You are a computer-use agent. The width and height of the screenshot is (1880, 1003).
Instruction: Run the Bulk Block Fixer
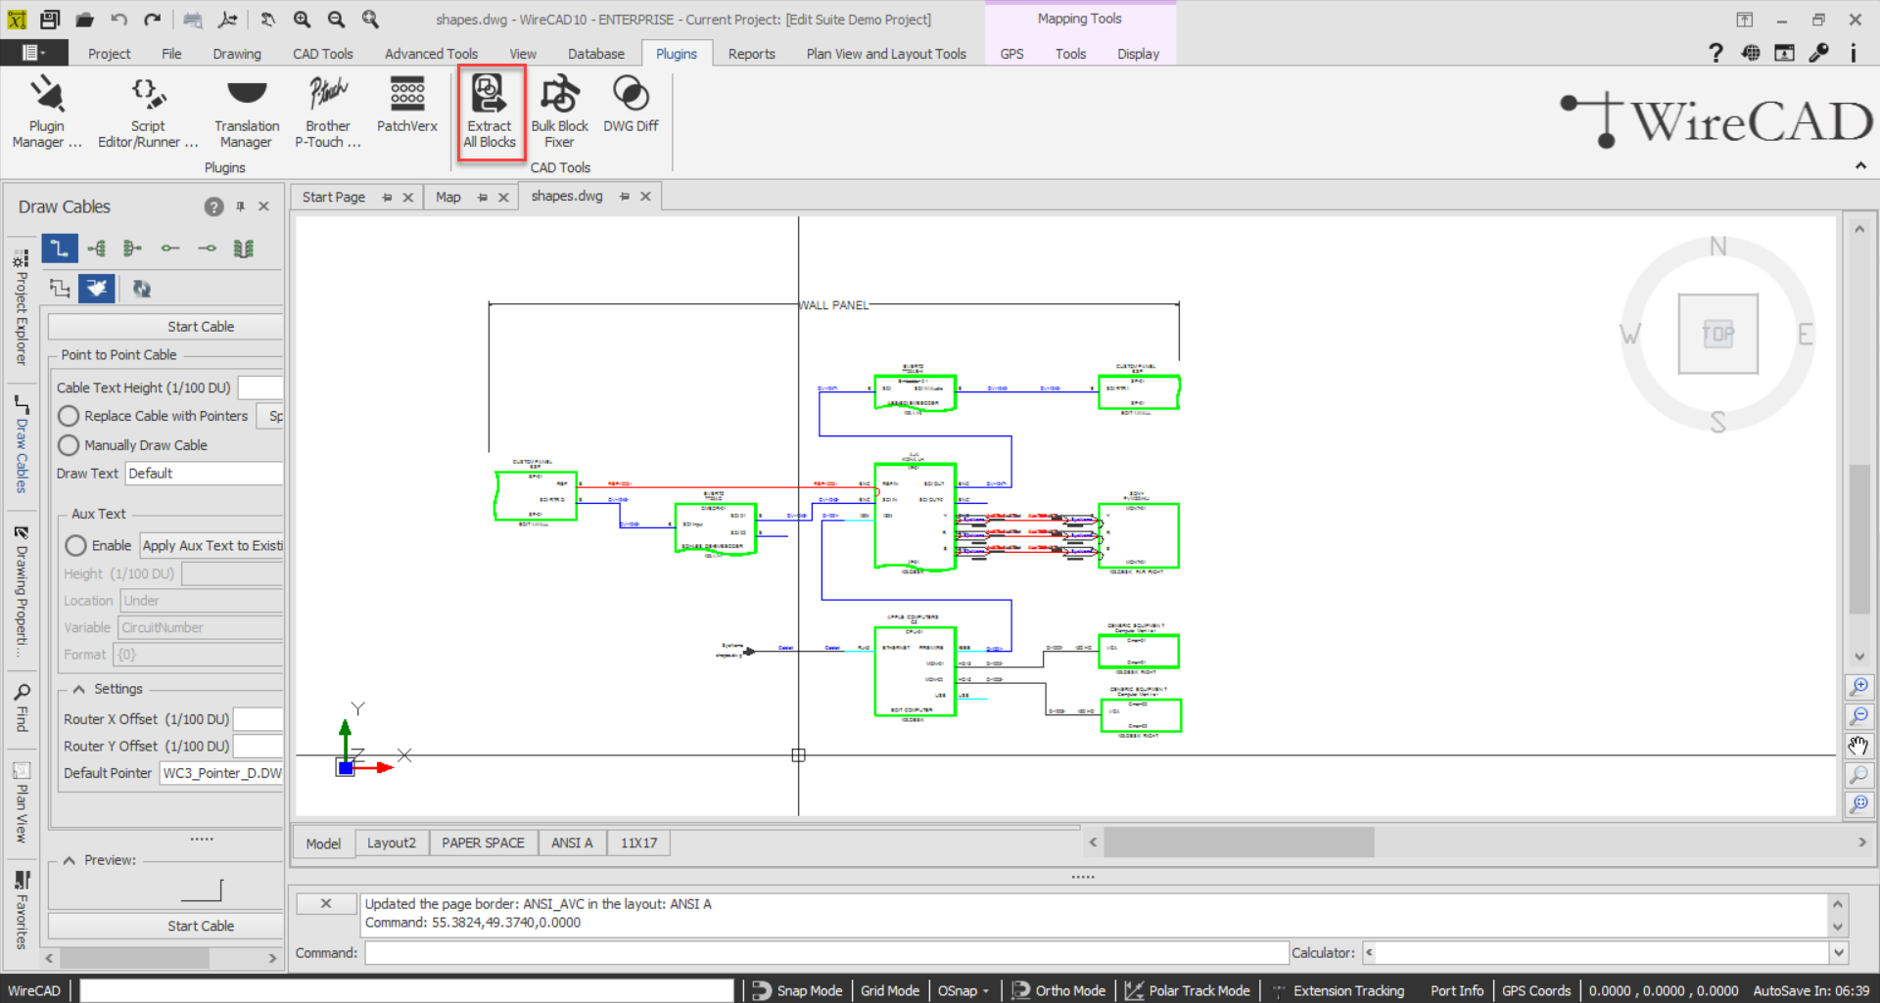(559, 112)
